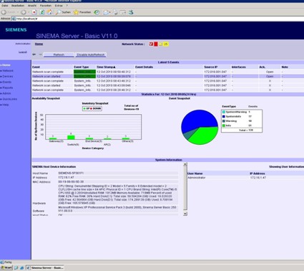
Task: Open the Ansicht menu
Action: 32,5
